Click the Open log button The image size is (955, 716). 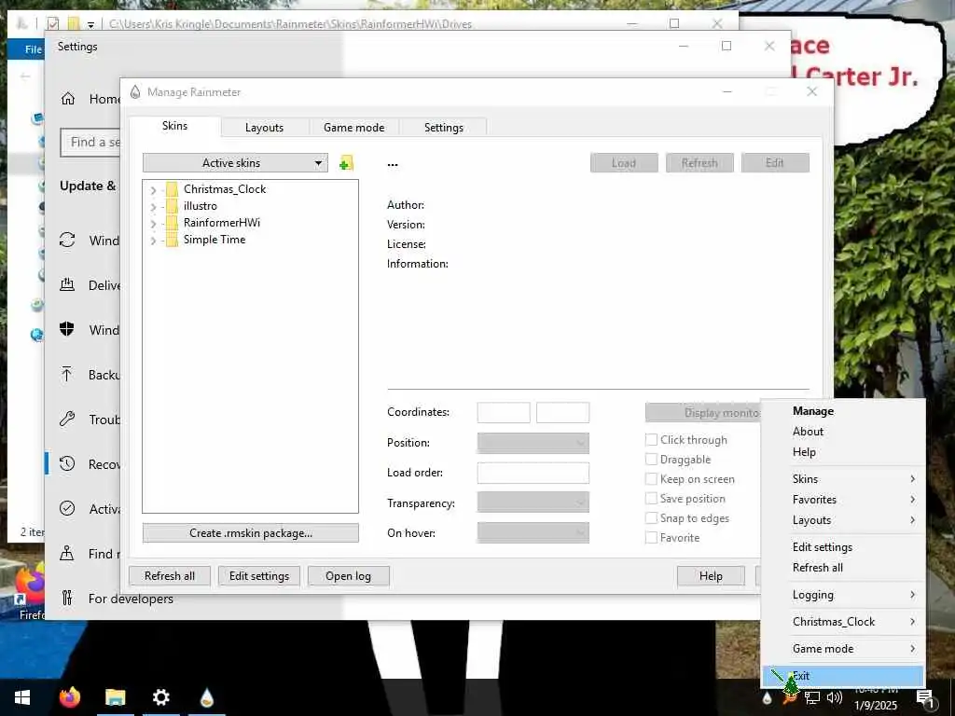tap(349, 576)
